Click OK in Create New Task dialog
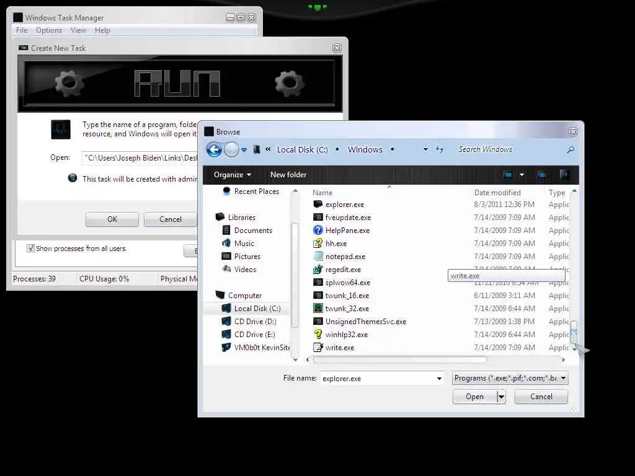The image size is (635, 476). click(x=112, y=219)
